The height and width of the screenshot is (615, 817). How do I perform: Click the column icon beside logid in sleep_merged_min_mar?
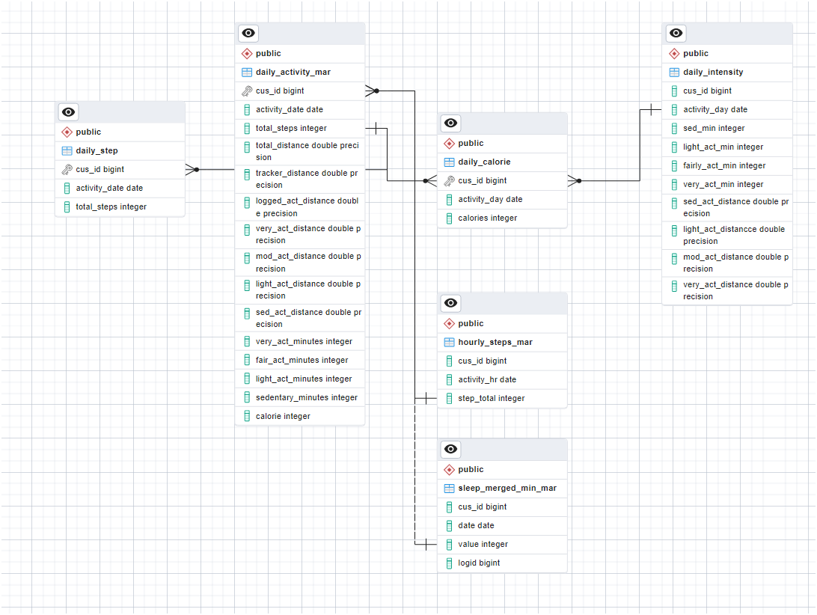pyautogui.click(x=449, y=563)
